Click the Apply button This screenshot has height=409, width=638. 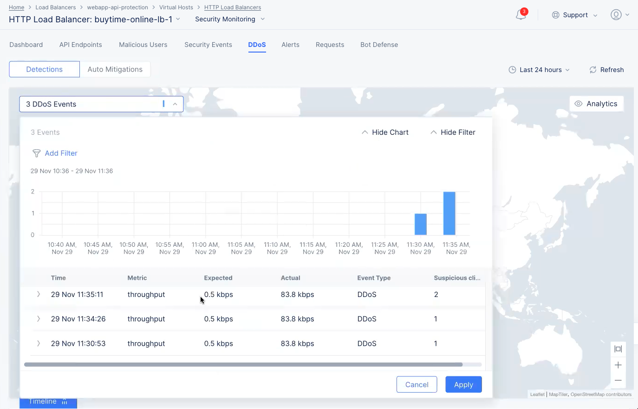463,384
